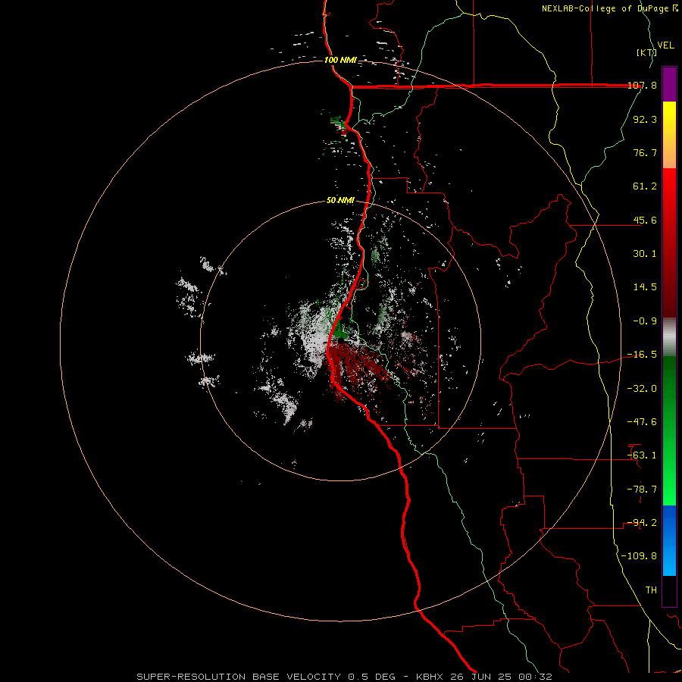
Task: Select the 100 NMI range ring label
Action: [340, 60]
